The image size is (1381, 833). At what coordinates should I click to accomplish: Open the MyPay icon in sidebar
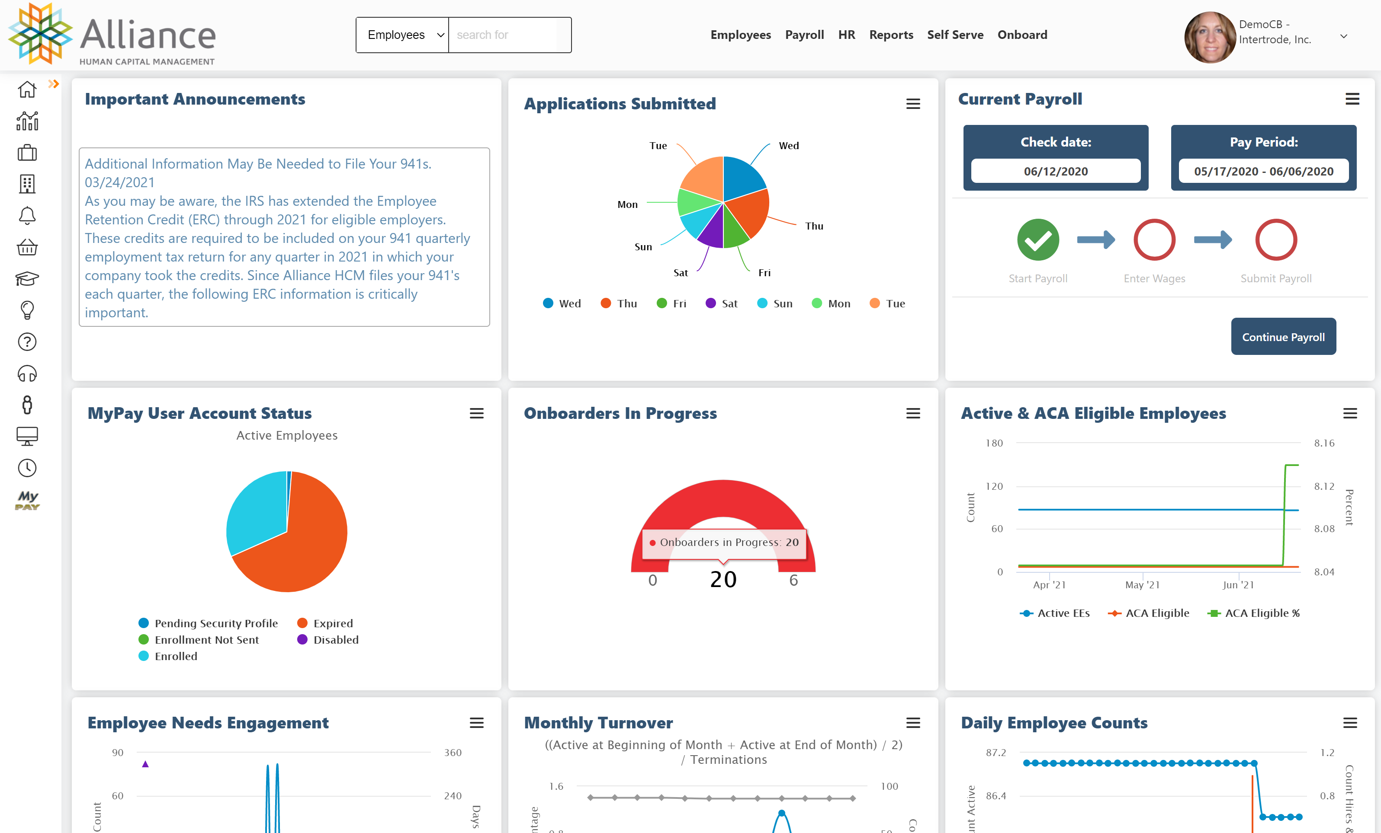[27, 501]
